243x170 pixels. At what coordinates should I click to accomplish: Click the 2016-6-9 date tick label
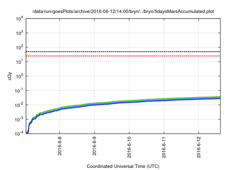[x=95, y=146]
